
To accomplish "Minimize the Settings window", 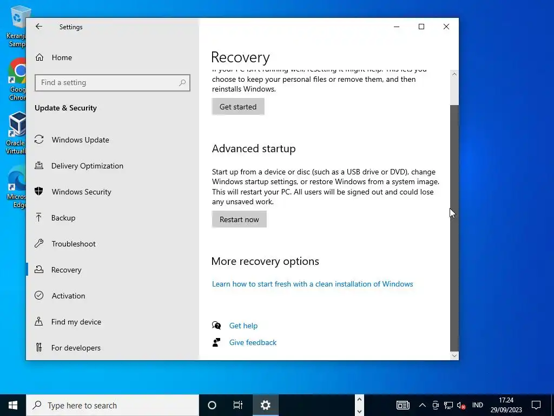I will coord(397,27).
